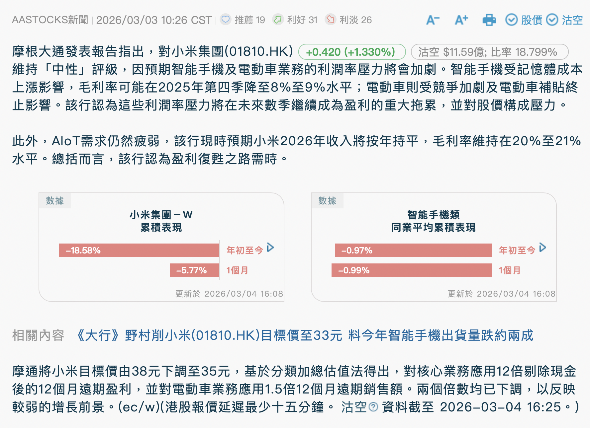
Task: Click the recommend heart icon
Action: [x=226, y=20]
